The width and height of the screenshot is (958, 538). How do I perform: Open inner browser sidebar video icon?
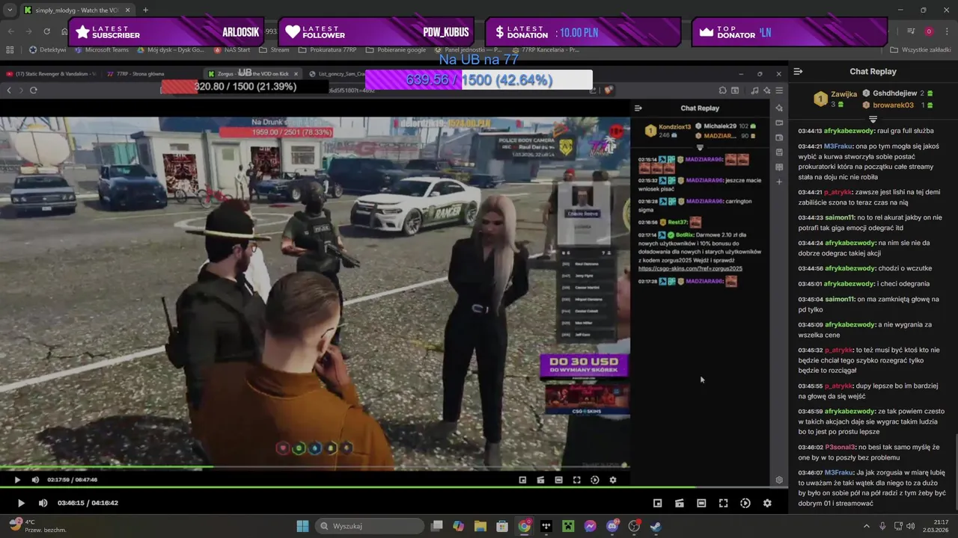coord(779,123)
